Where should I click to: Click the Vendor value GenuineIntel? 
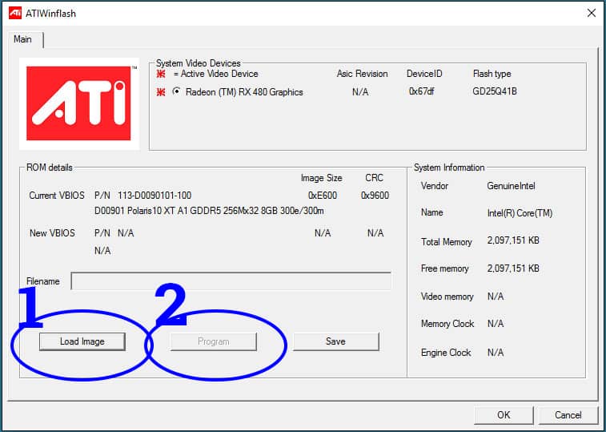[x=511, y=186]
